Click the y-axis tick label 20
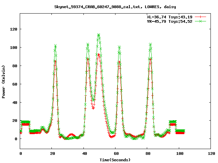This screenshot has height=163, width=218. point(15,121)
